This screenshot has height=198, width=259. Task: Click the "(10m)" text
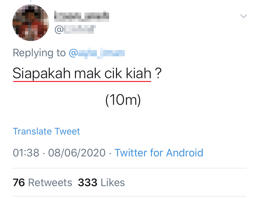[123, 100]
